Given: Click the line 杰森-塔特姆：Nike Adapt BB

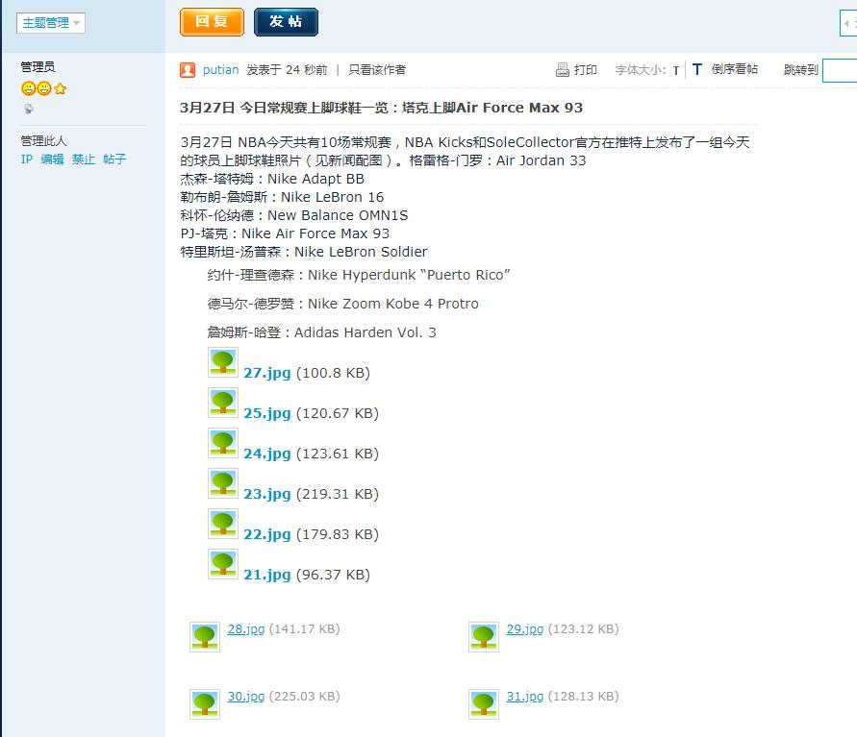Looking at the screenshot, I should (272, 179).
